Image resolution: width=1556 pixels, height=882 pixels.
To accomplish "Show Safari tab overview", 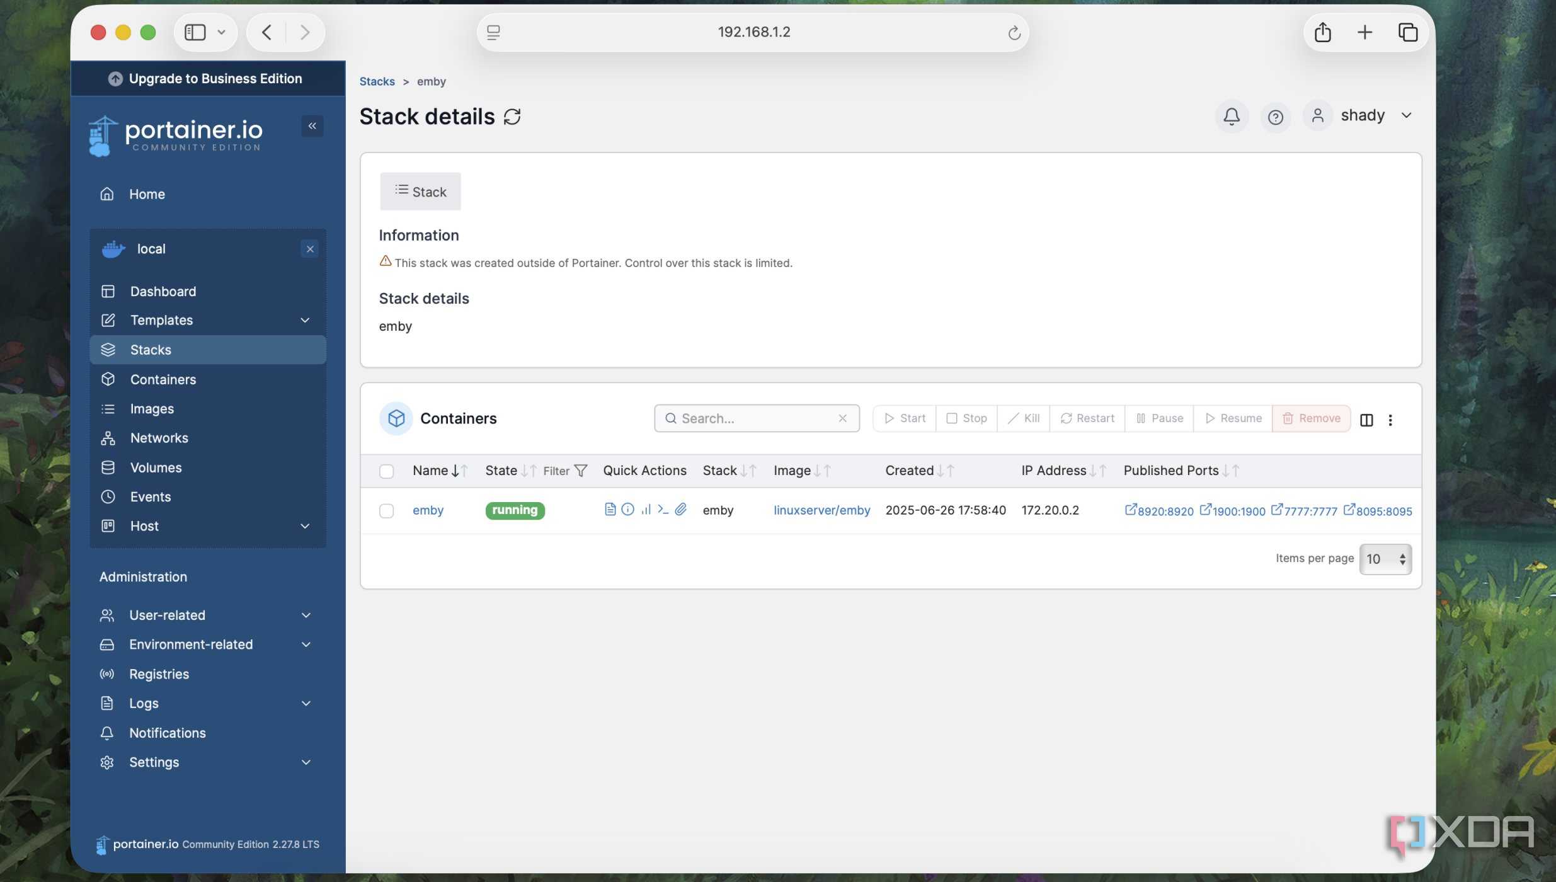I will [x=1407, y=31].
